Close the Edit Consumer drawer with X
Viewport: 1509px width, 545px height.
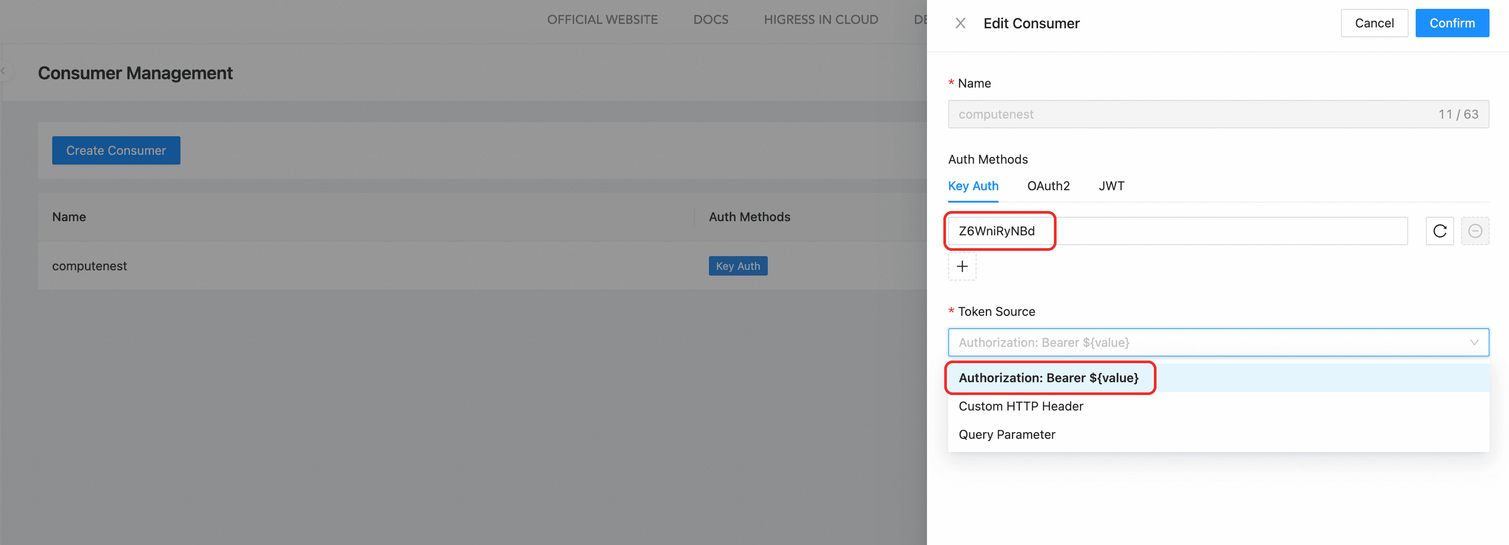coord(960,23)
